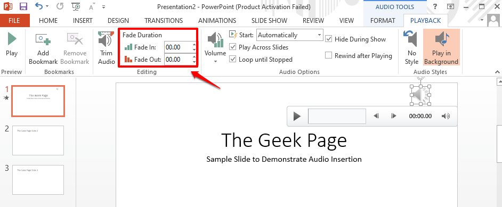The image size is (502, 207).
Task: Disable Hide During Show option
Action: [x=328, y=39]
